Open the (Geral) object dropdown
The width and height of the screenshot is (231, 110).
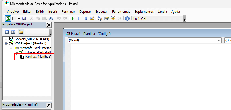(x=219, y=40)
